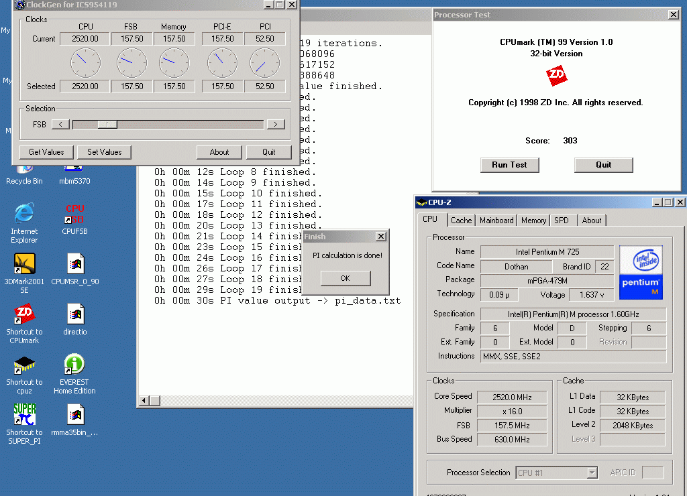Switch to the SPD tab in CPU-Z
Screen dimensions: 687x496
562,221
